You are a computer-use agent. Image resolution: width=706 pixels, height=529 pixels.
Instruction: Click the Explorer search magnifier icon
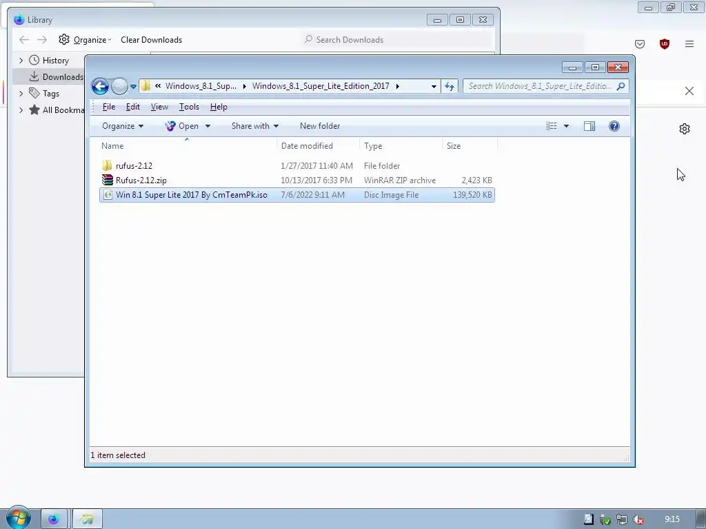click(x=621, y=86)
